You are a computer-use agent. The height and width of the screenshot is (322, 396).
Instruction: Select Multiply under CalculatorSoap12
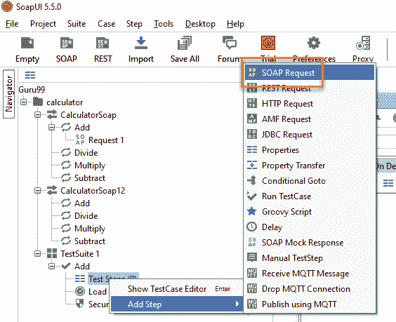[90, 229]
